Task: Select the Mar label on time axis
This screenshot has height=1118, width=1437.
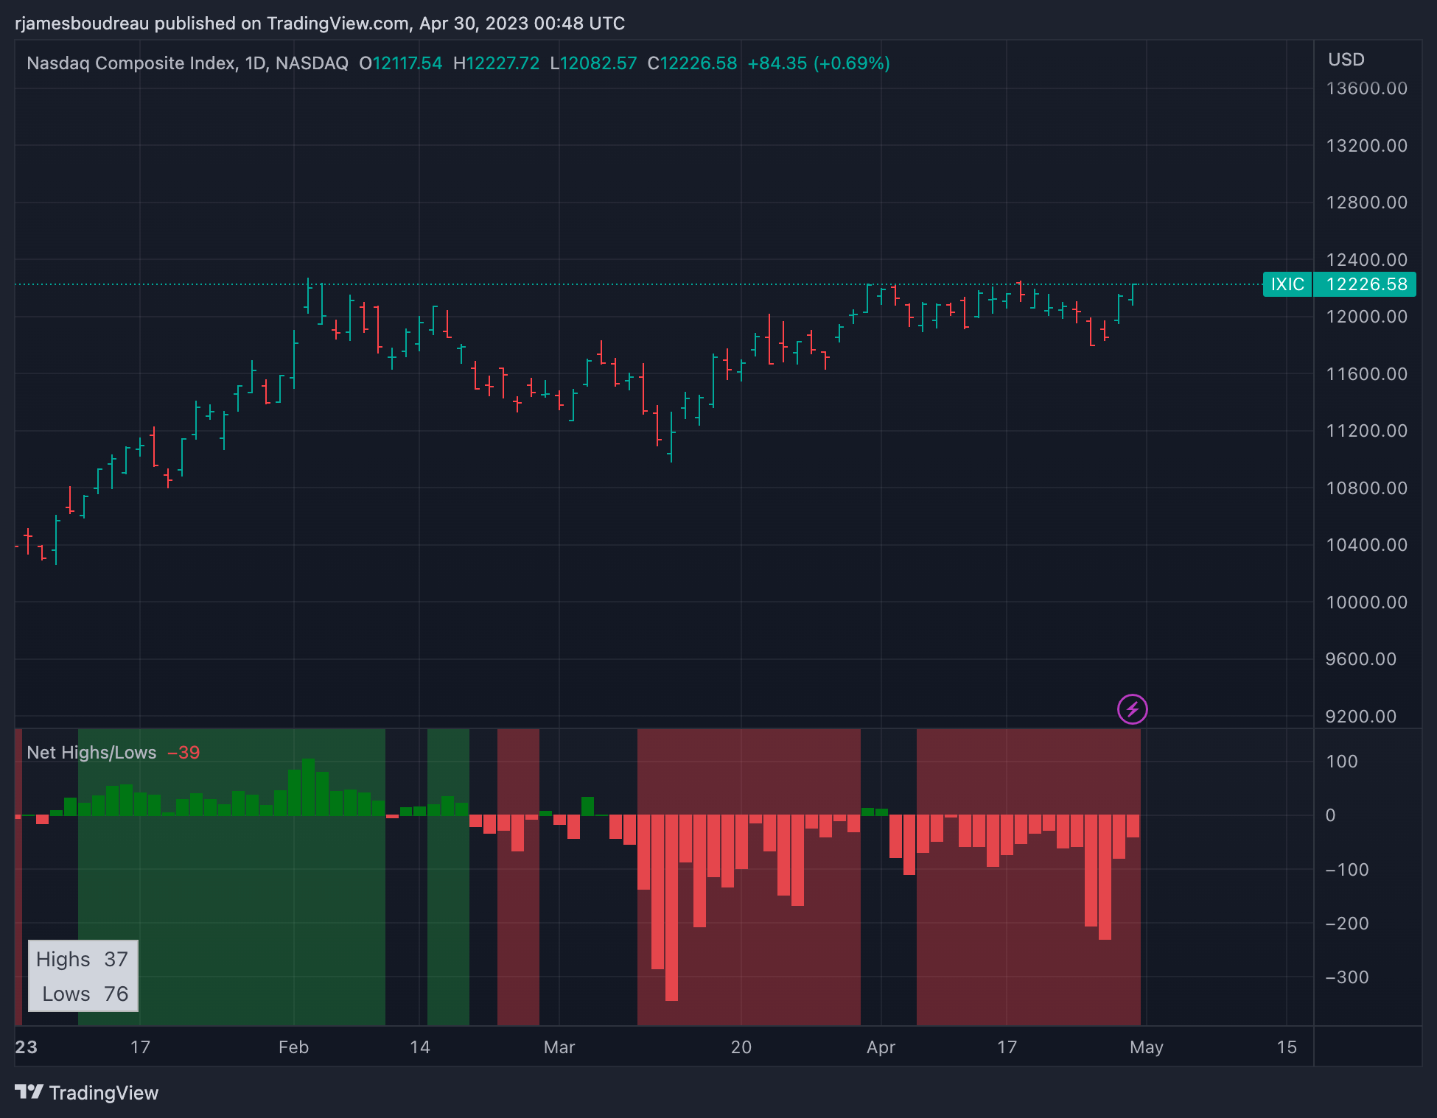Action: (559, 1047)
